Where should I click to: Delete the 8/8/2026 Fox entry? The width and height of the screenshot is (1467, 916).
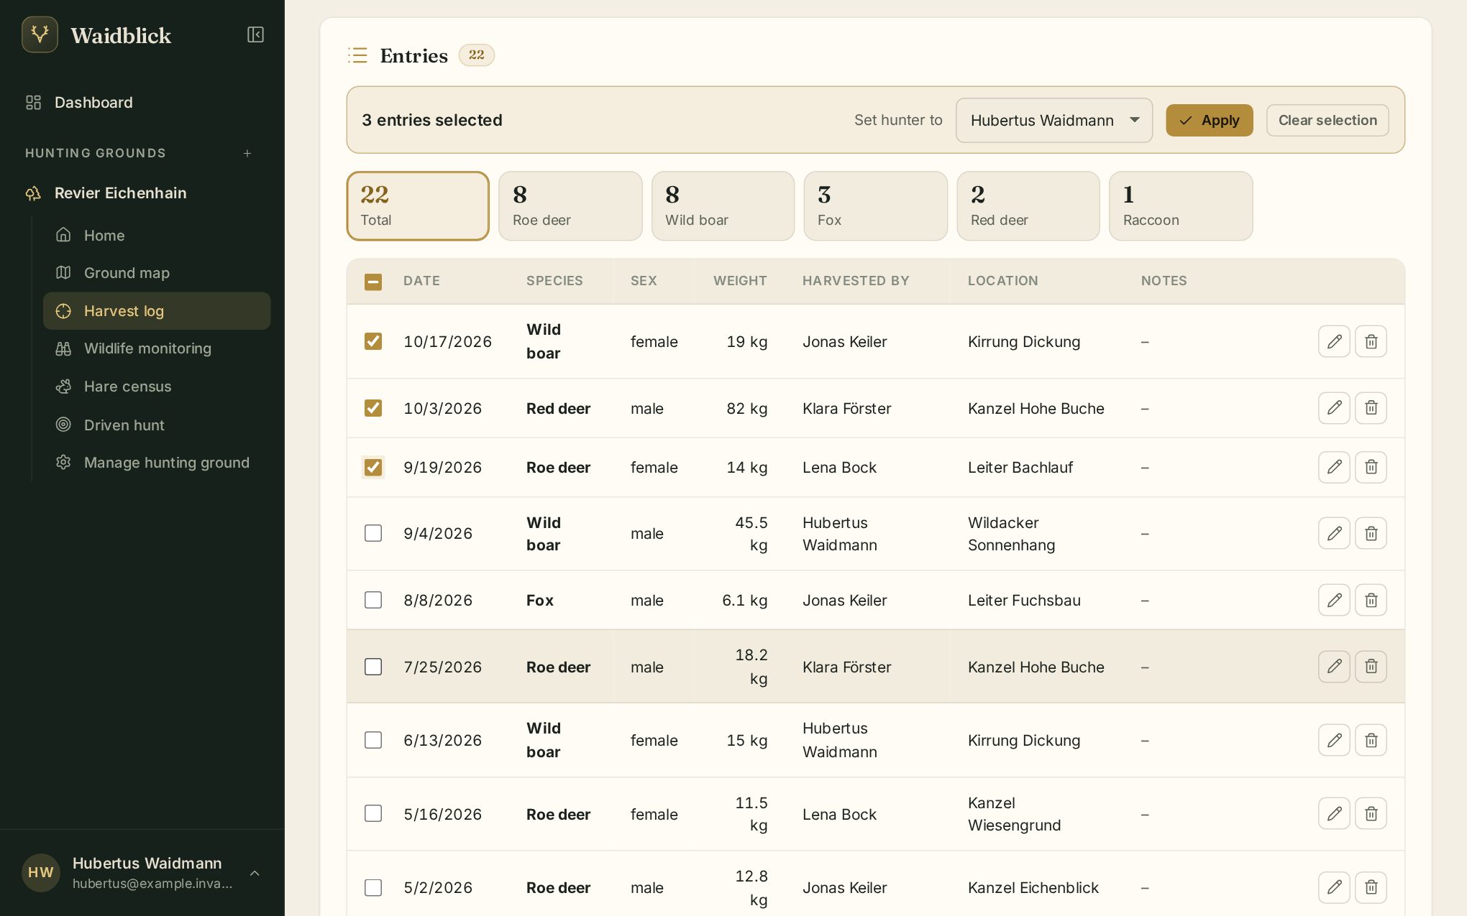[x=1371, y=600]
